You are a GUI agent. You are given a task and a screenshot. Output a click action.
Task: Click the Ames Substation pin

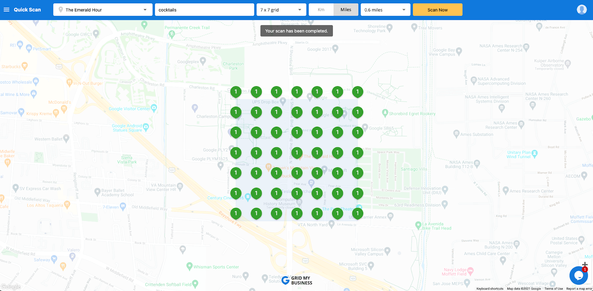point(456,134)
